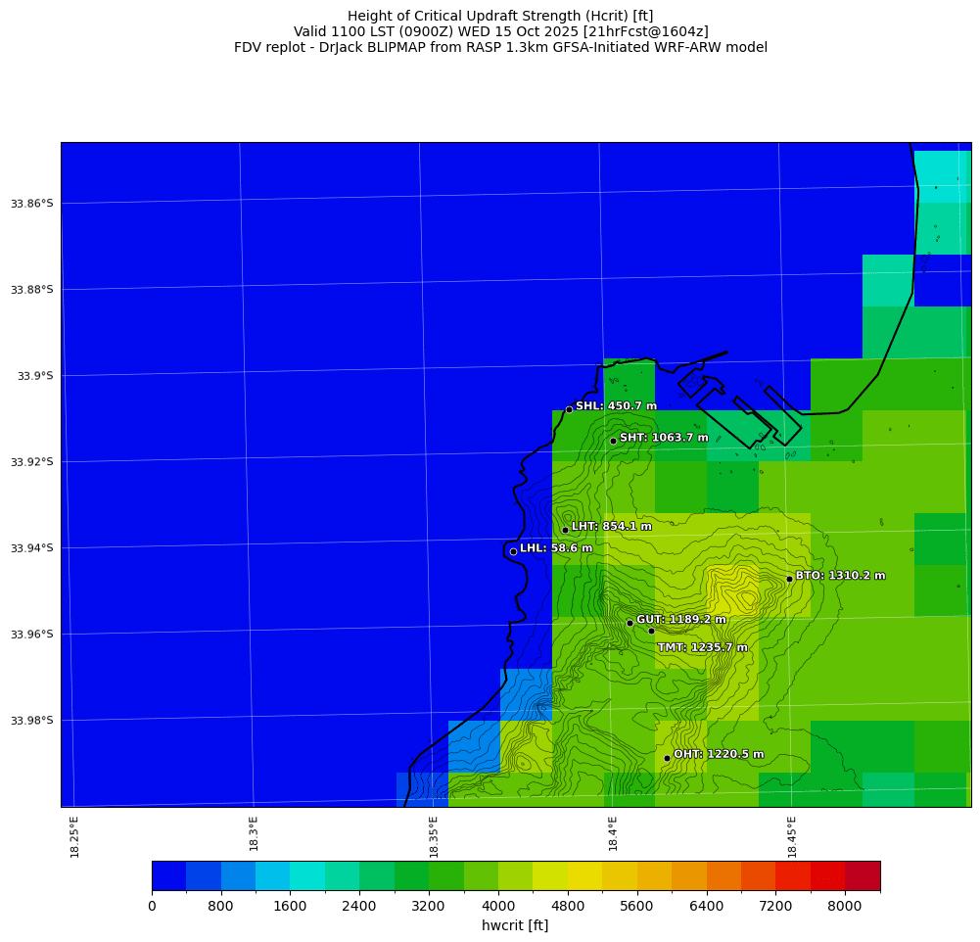Pick the GUT station marker
The height and width of the screenshot is (942, 980).
[630, 623]
